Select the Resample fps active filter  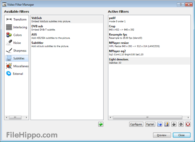(149, 36)
